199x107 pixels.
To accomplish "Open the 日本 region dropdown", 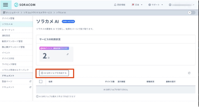I will pyautogui.click(x=137, y=5).
